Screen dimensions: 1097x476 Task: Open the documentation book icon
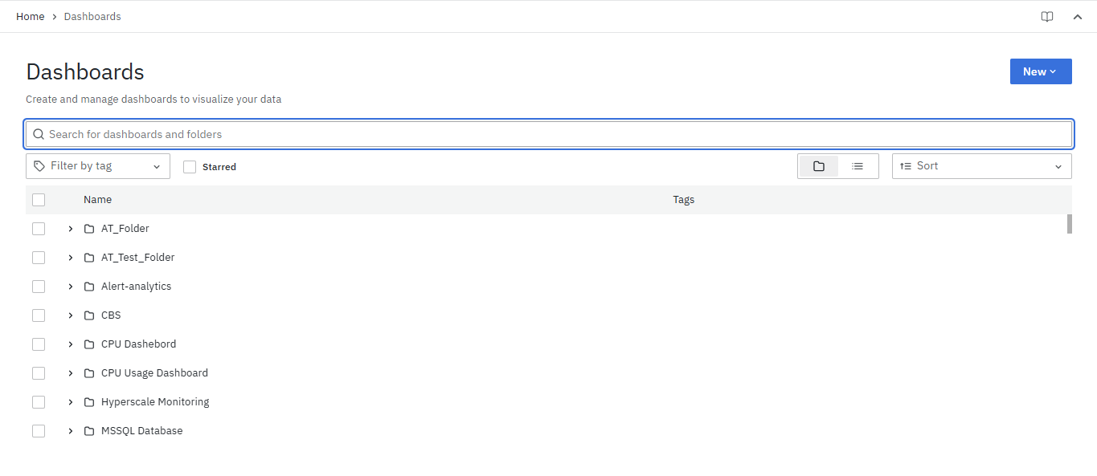point(1046,17)
